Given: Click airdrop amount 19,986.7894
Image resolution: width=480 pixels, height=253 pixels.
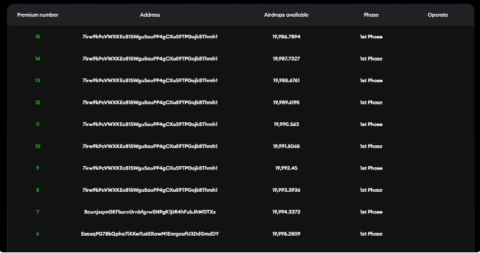Looking at the screenshot, I should tap(286, 36).
